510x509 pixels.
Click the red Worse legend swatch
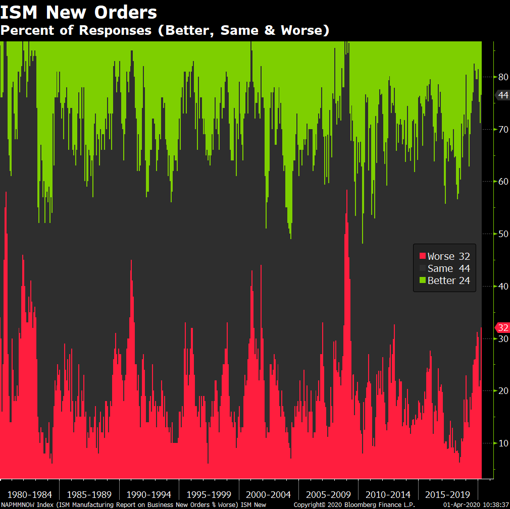click(423, 256)
